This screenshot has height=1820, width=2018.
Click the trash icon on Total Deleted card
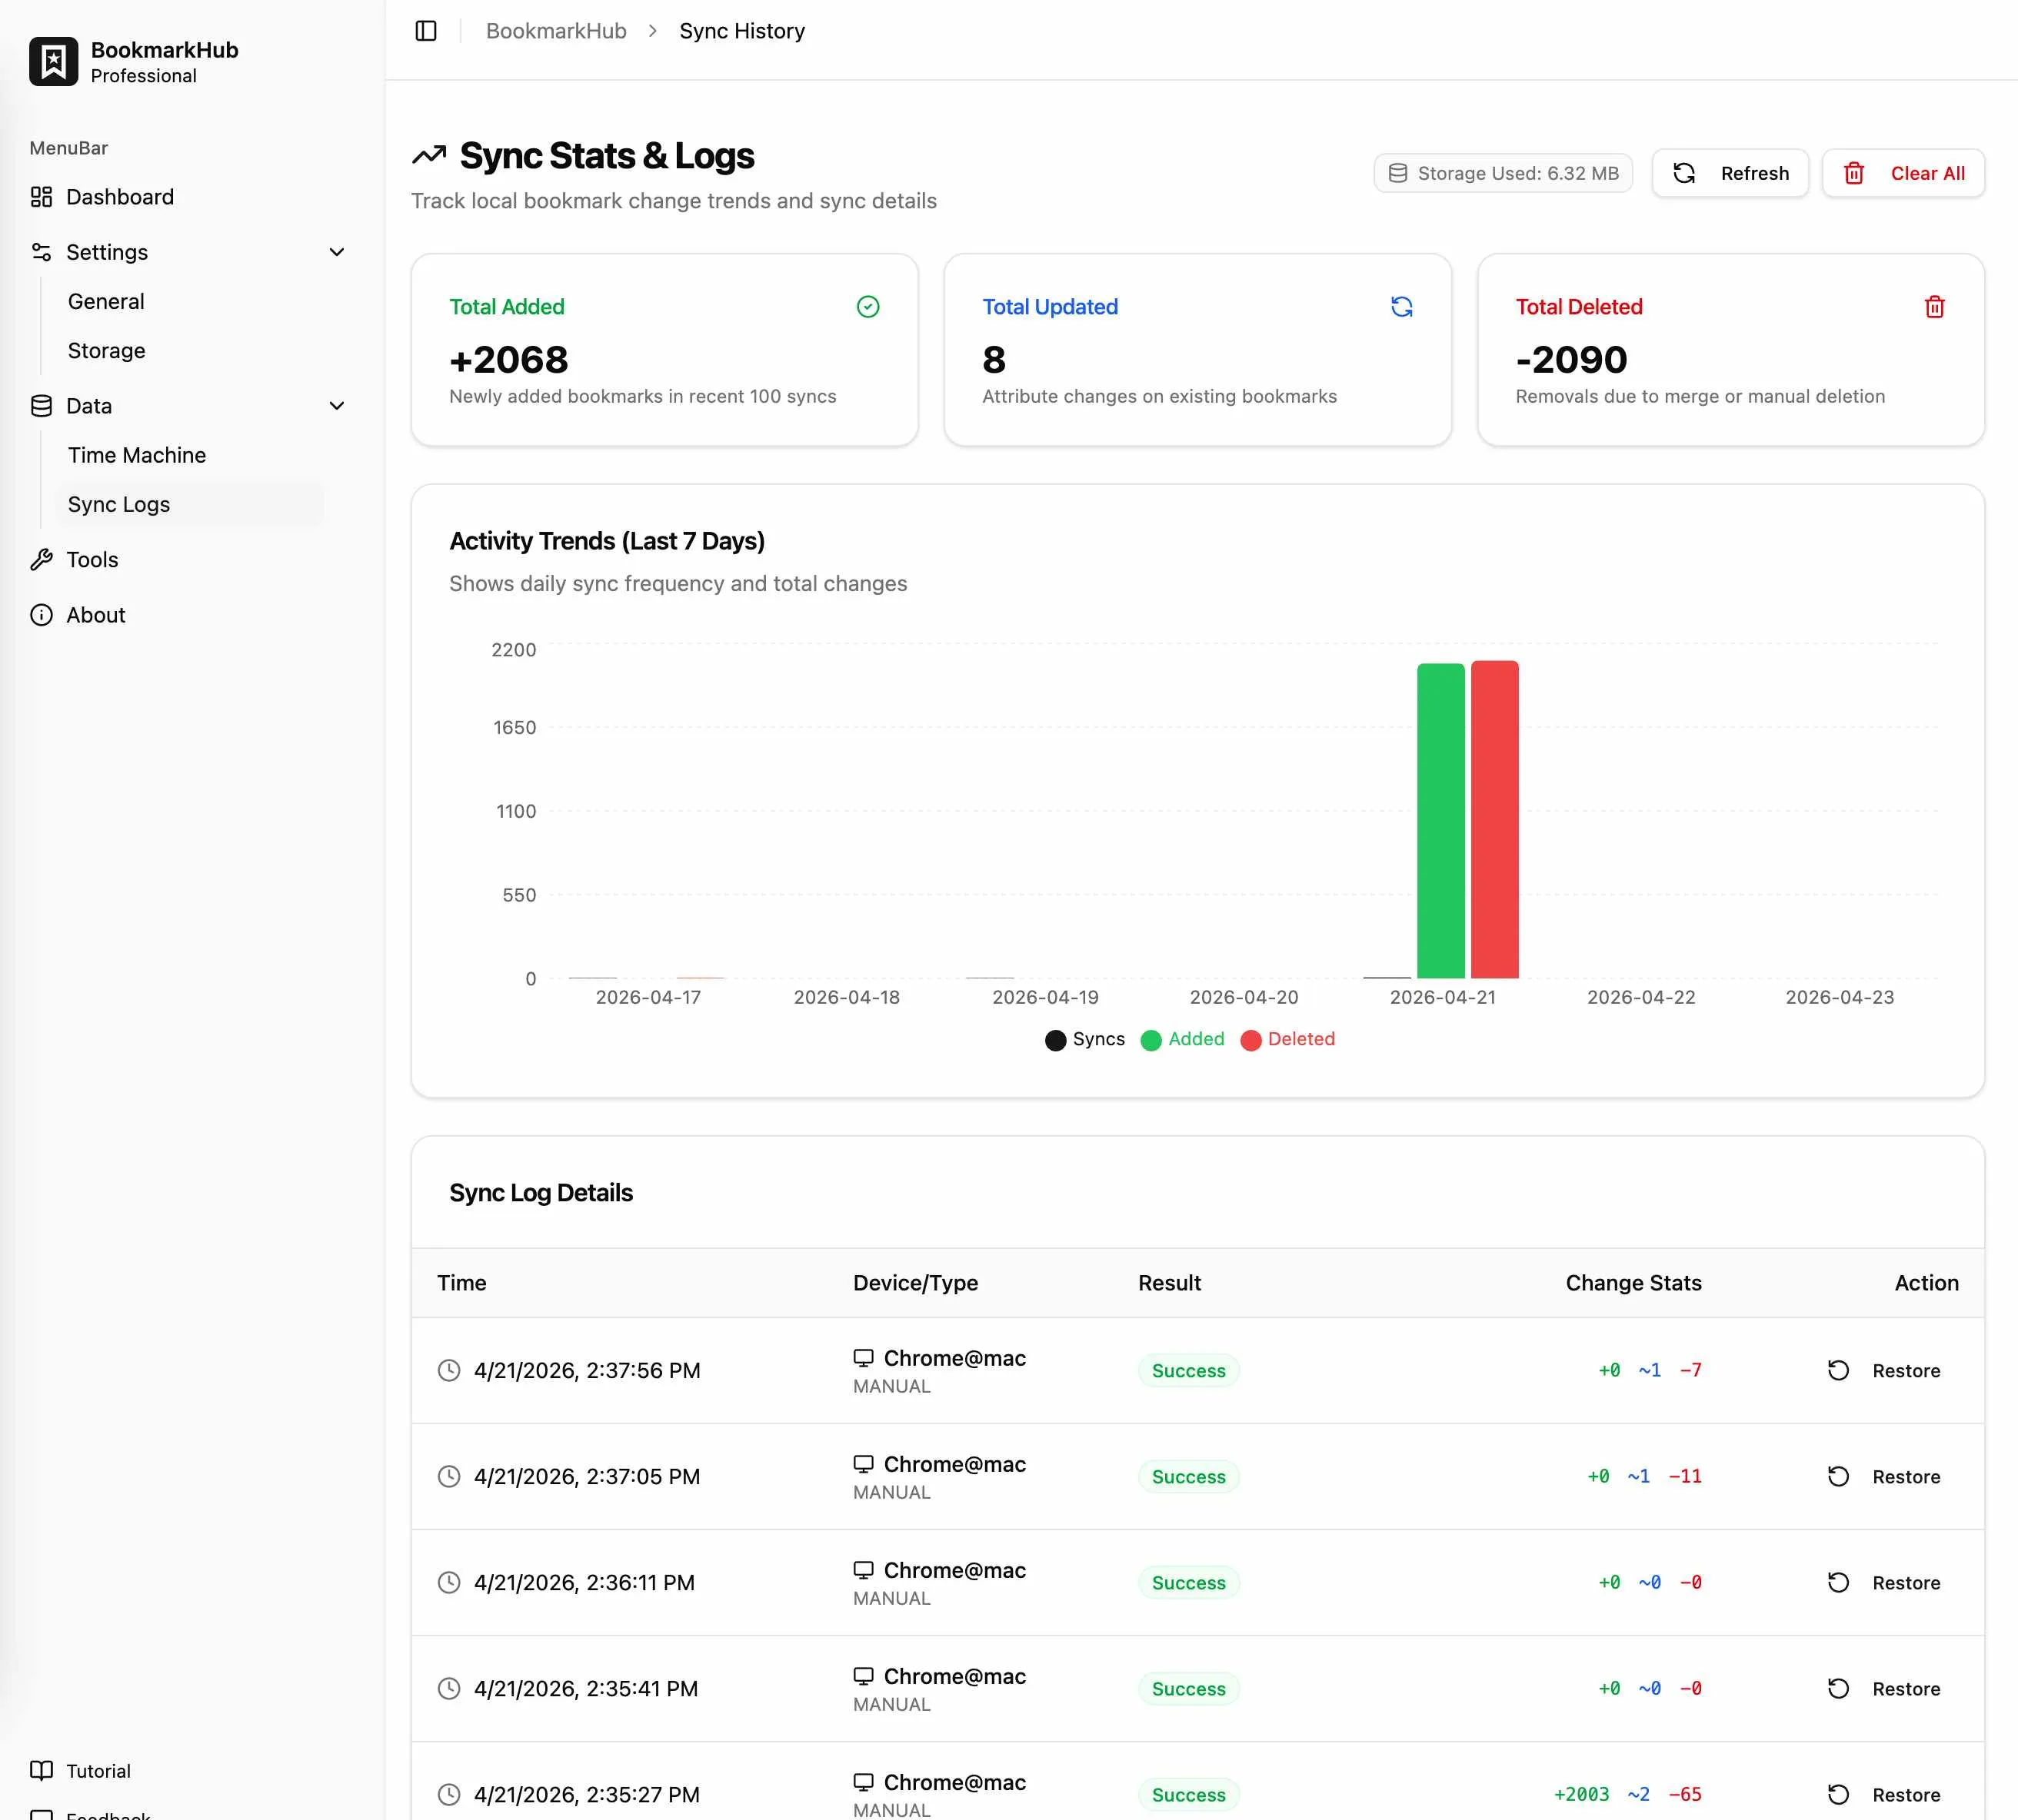click(x=1934, y=307)
